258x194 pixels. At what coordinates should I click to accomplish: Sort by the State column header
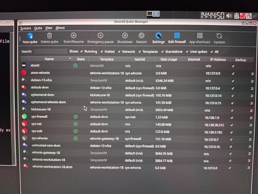click(81, 59)
